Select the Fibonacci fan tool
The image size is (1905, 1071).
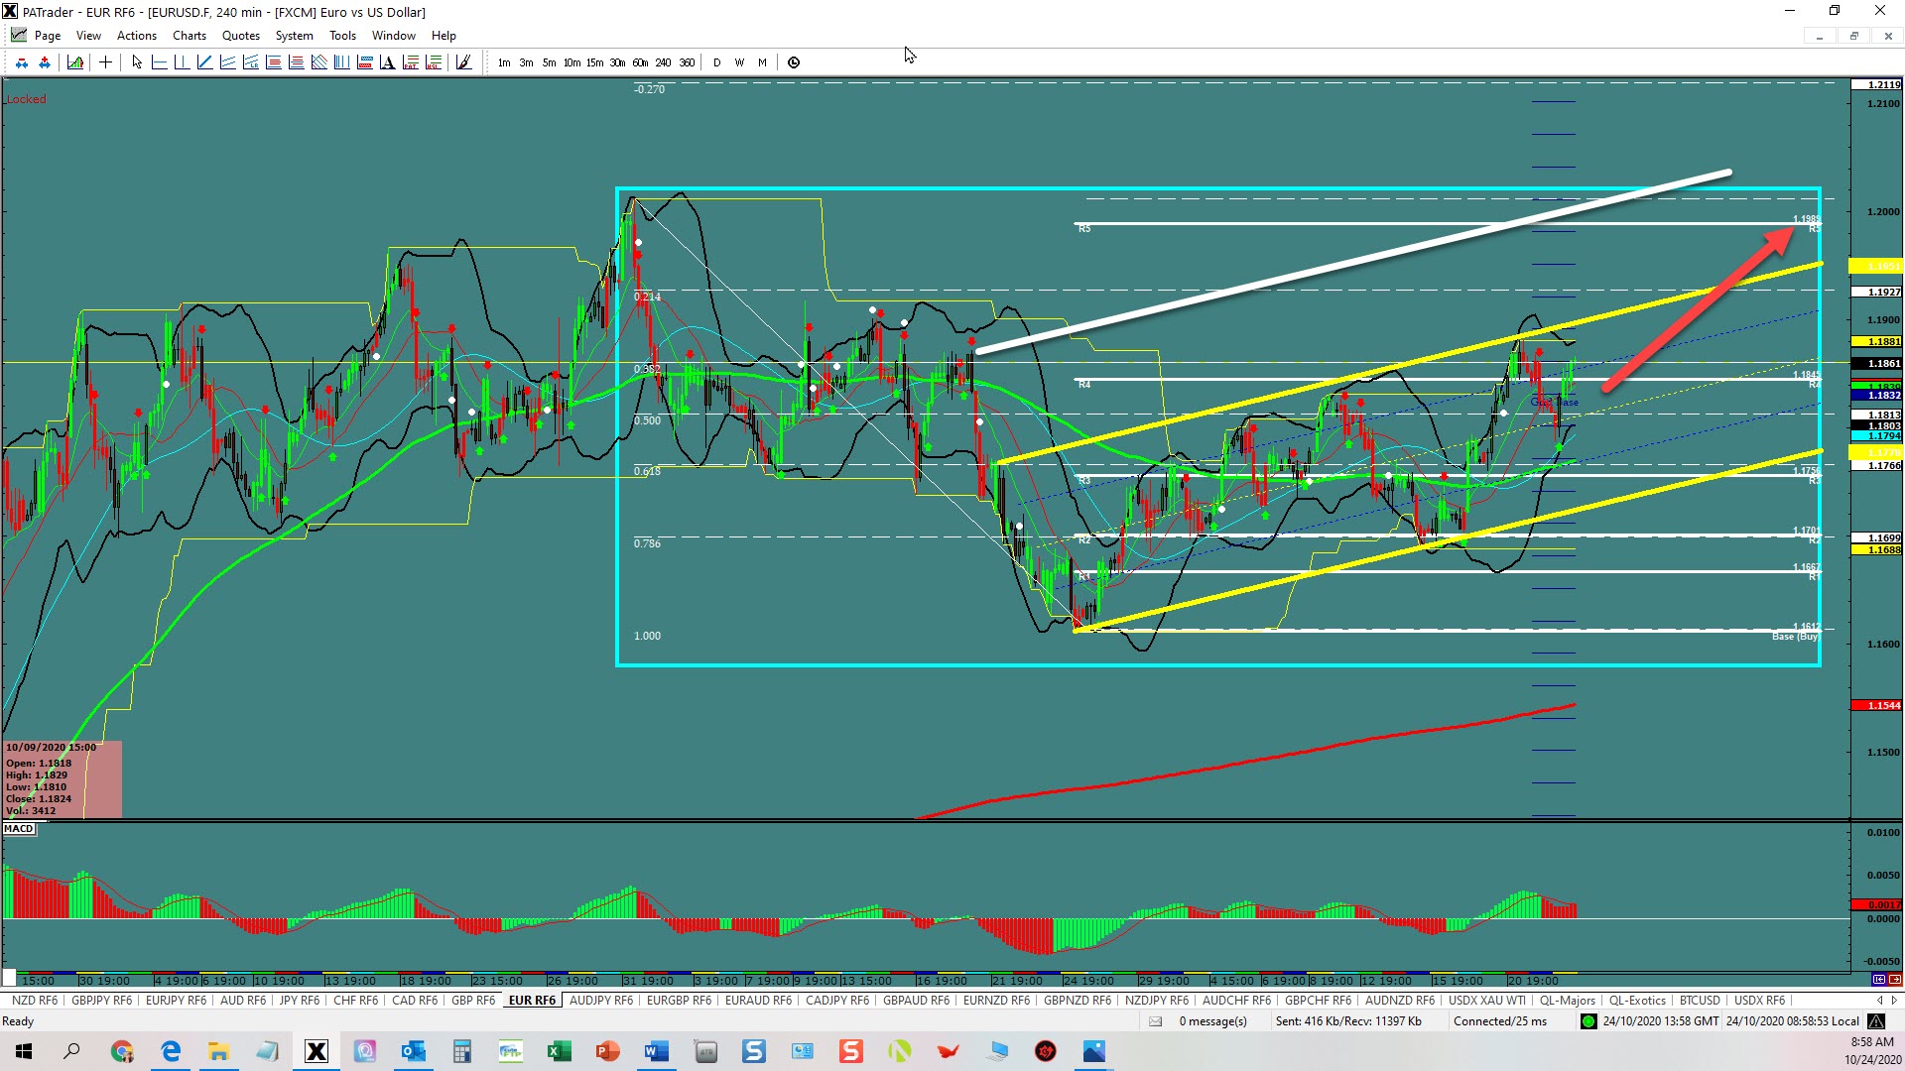click(319, 62)
